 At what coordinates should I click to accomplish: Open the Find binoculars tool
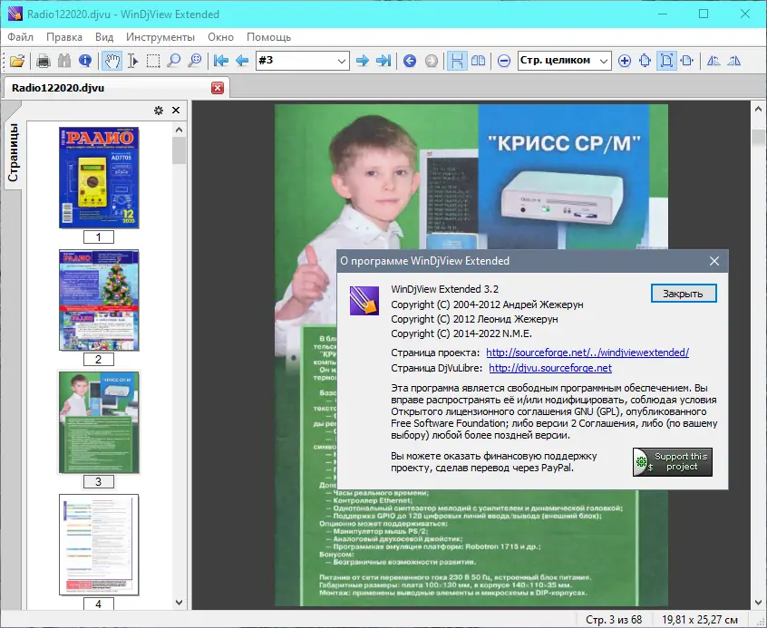[x=64, y=61]
